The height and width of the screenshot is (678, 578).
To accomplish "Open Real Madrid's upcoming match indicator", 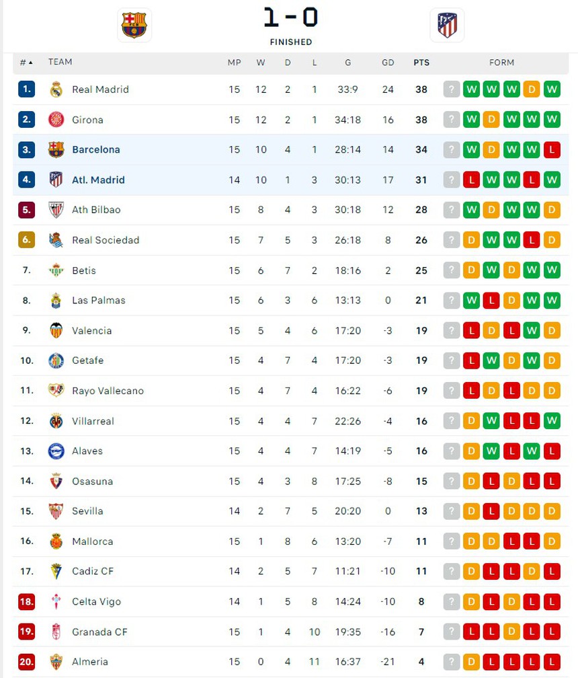I will click(x=451, y=89).
